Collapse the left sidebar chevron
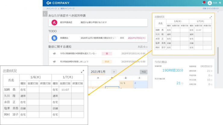This screenshot has height=125, width=223. 45,14
